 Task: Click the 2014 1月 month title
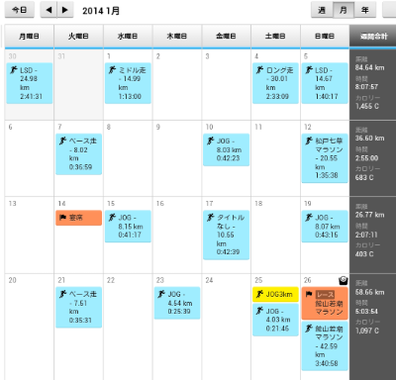pos(101,11)
